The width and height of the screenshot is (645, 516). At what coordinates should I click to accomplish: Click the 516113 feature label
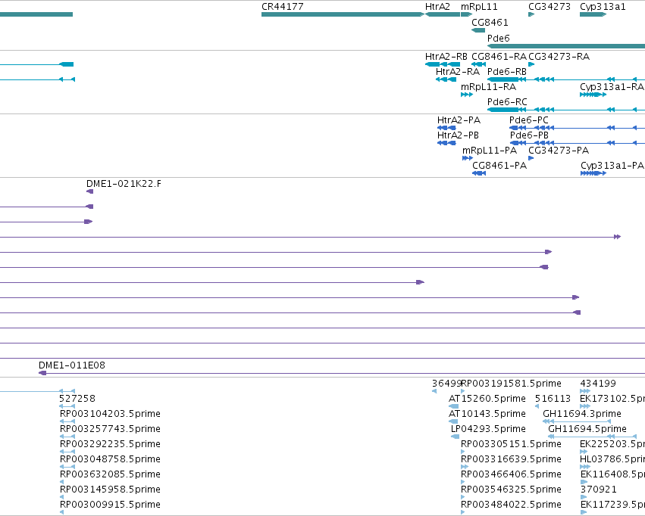pyautogui.click(x=553, y=399)
